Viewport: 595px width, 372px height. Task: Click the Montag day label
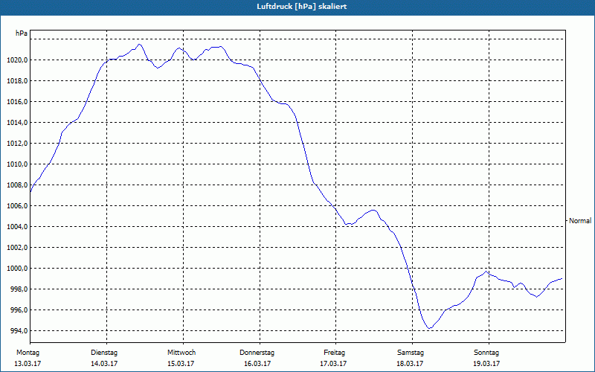[28, 353]
